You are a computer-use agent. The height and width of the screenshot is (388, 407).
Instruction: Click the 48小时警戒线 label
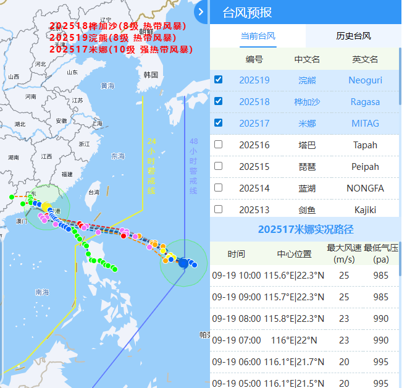pos(193,166)
